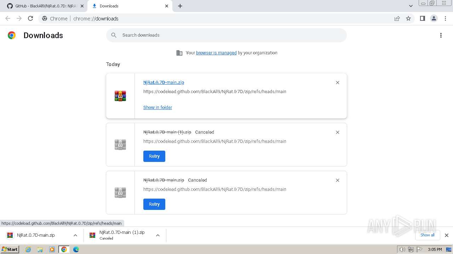Open the 'browser is managed' link
Viewport: 453px width, 254px height.
click(x=216, y=53)
